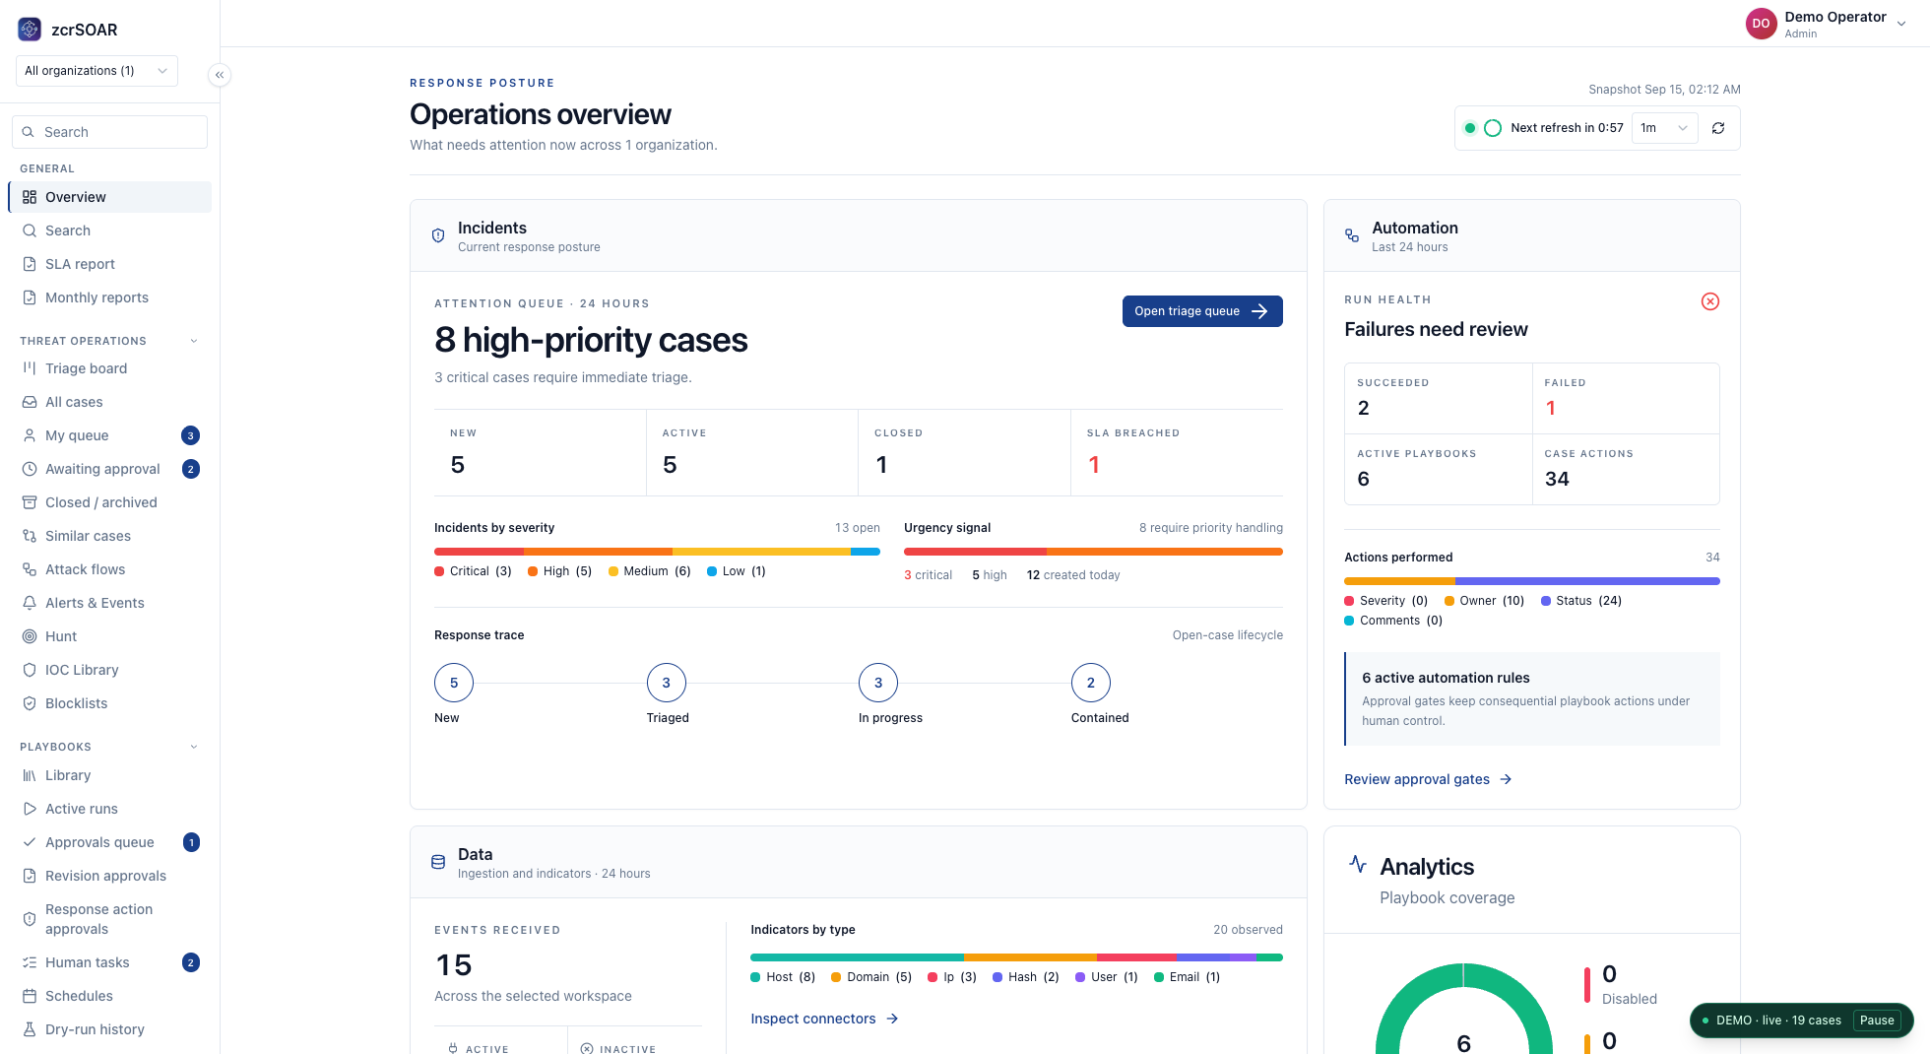Click the Open triage queue button
This screenshot has width=1930, height=1054.
(1202, 311)
